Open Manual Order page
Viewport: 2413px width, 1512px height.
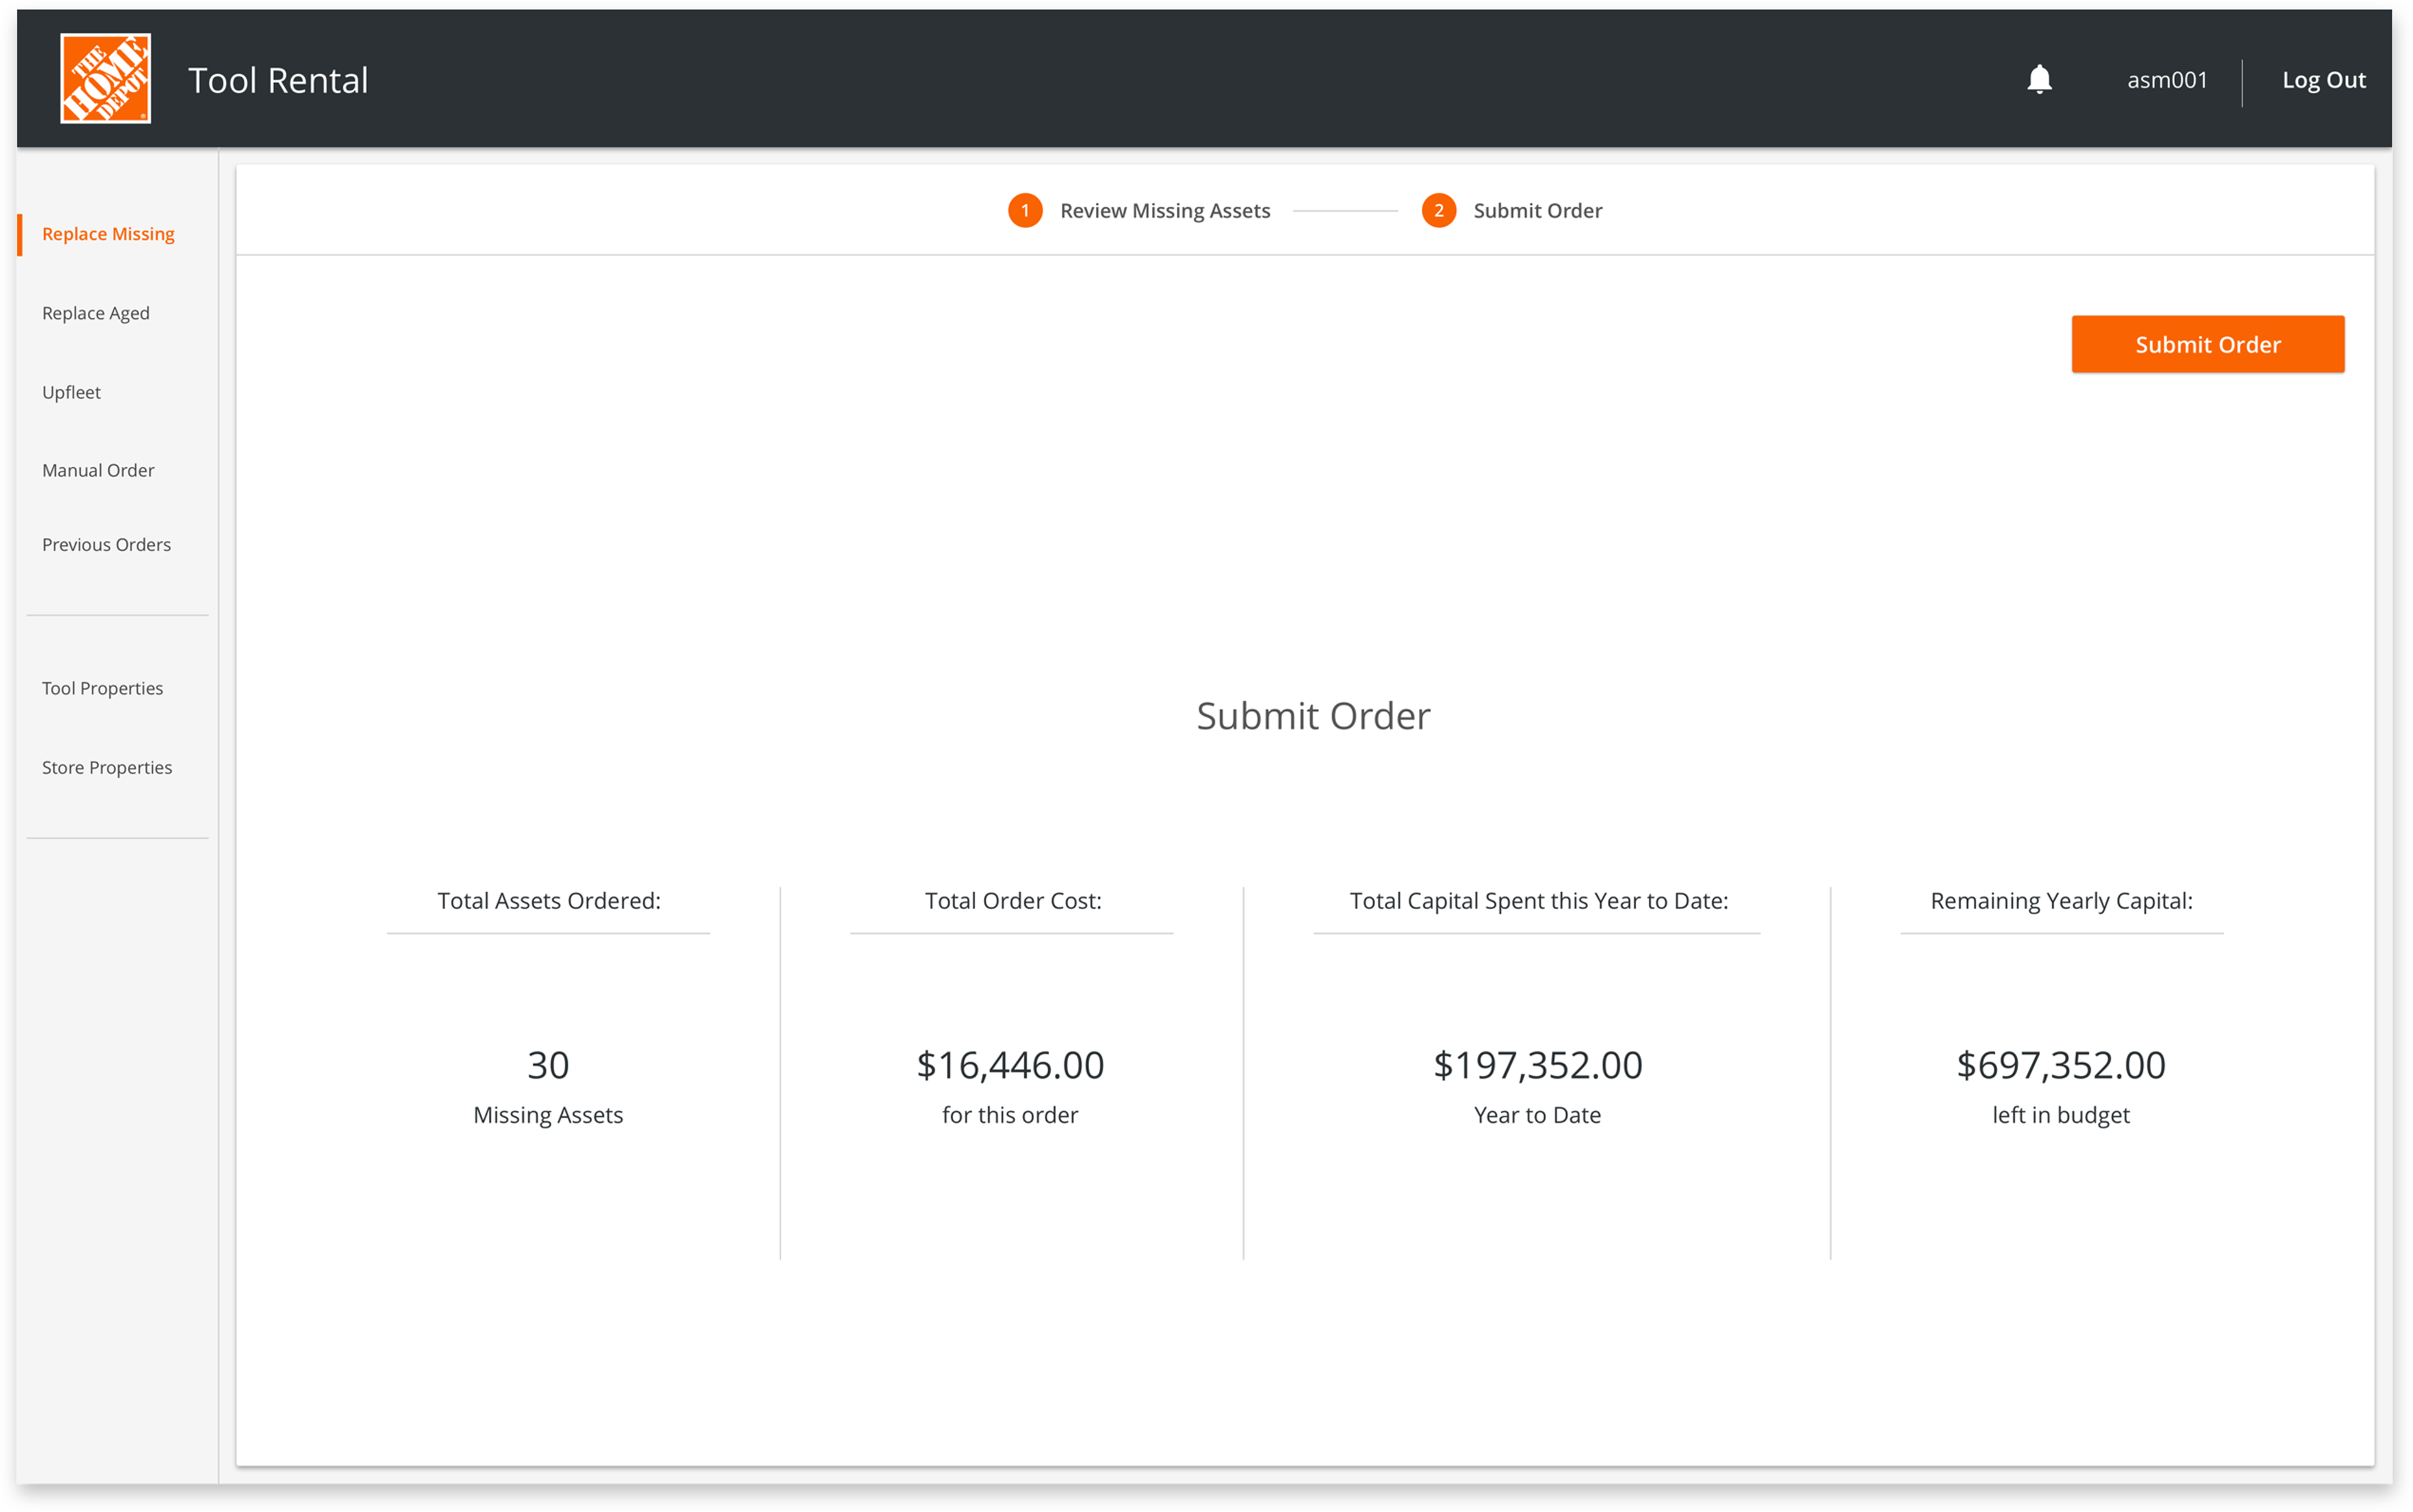(x=98, y=470)
